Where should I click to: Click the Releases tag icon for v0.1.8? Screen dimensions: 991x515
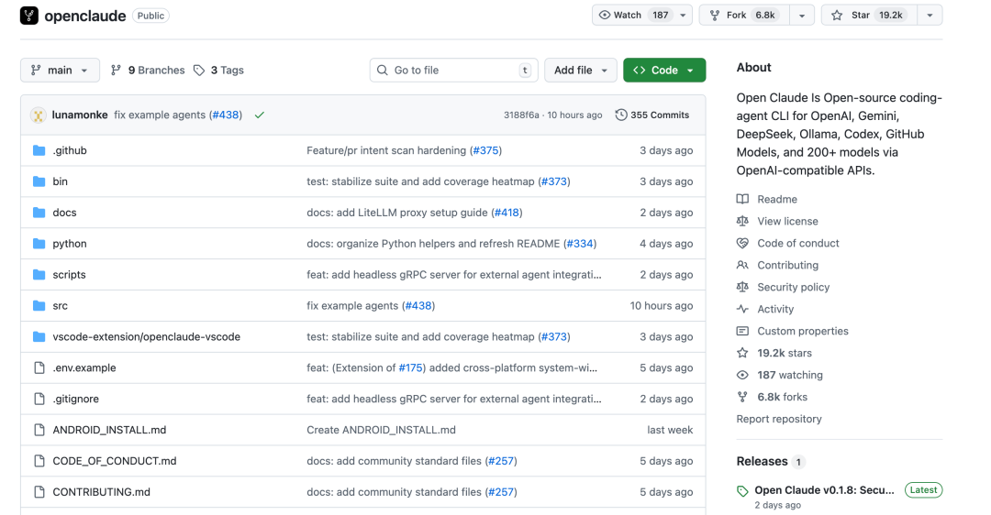coord(742,491)
